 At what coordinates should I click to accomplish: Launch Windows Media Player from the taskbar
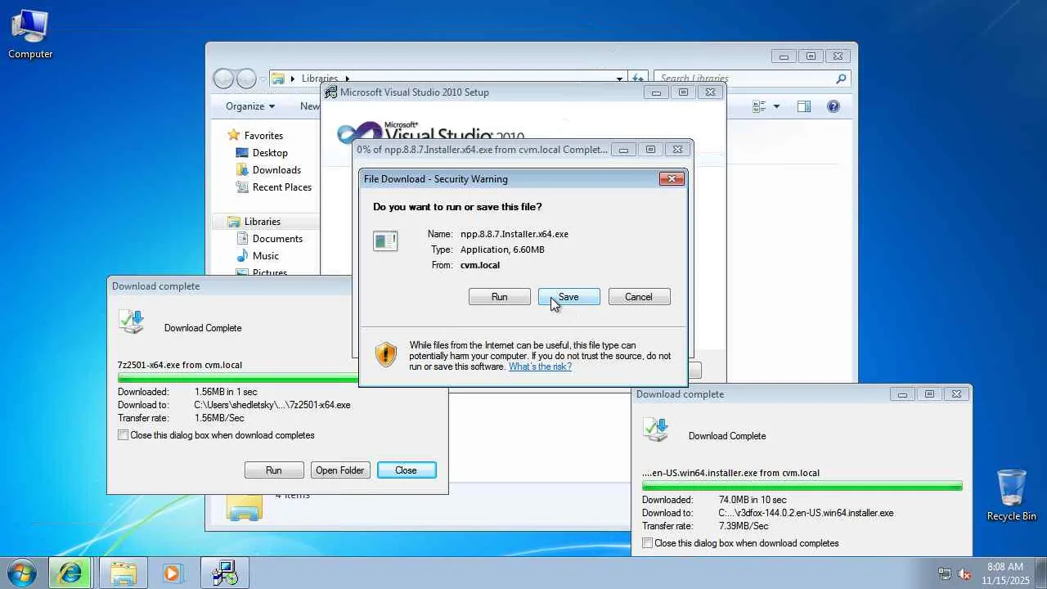172,573
